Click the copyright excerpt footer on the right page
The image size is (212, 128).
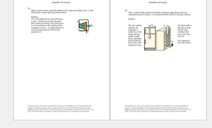tap(158, 109)
